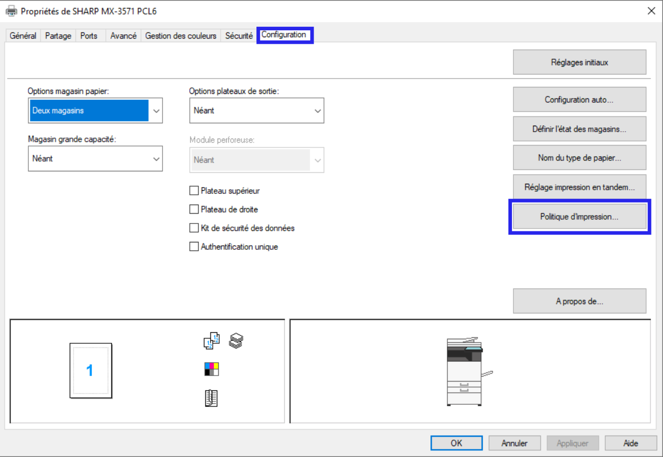
Task: Confirm with the OK button
Action: [x=456, y=443]
